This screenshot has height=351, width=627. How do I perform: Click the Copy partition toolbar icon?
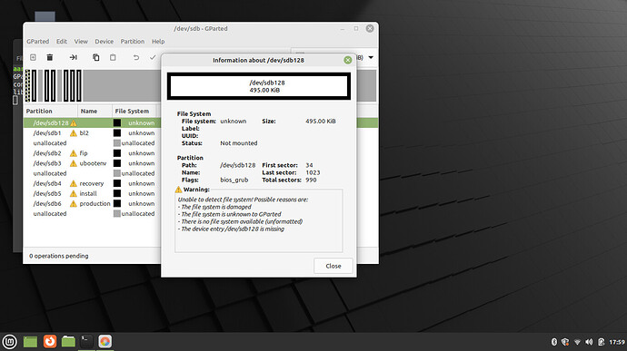coord(96,57)
